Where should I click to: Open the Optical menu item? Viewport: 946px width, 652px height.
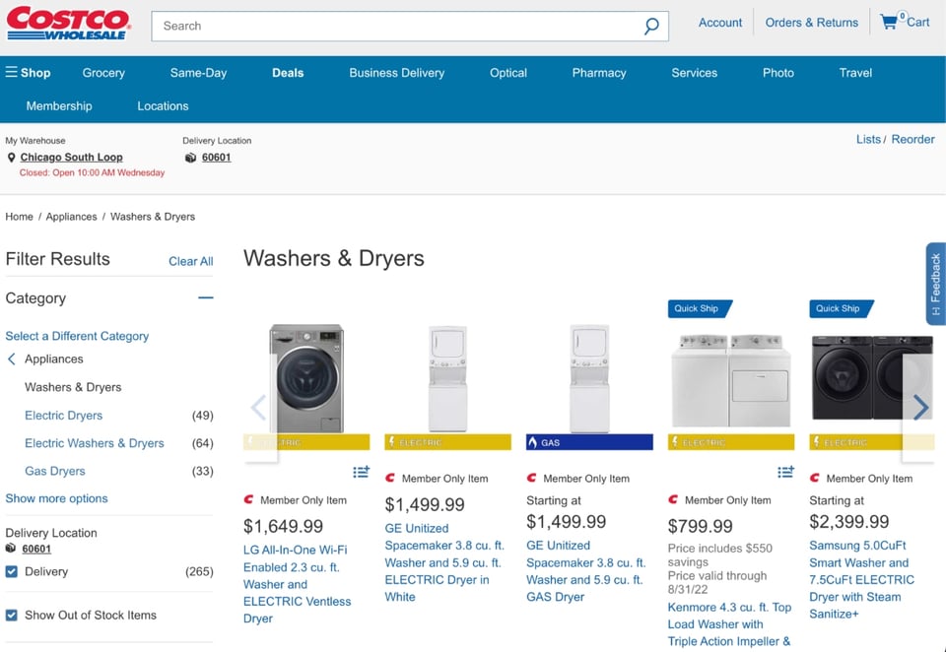(x=508, y=73)
